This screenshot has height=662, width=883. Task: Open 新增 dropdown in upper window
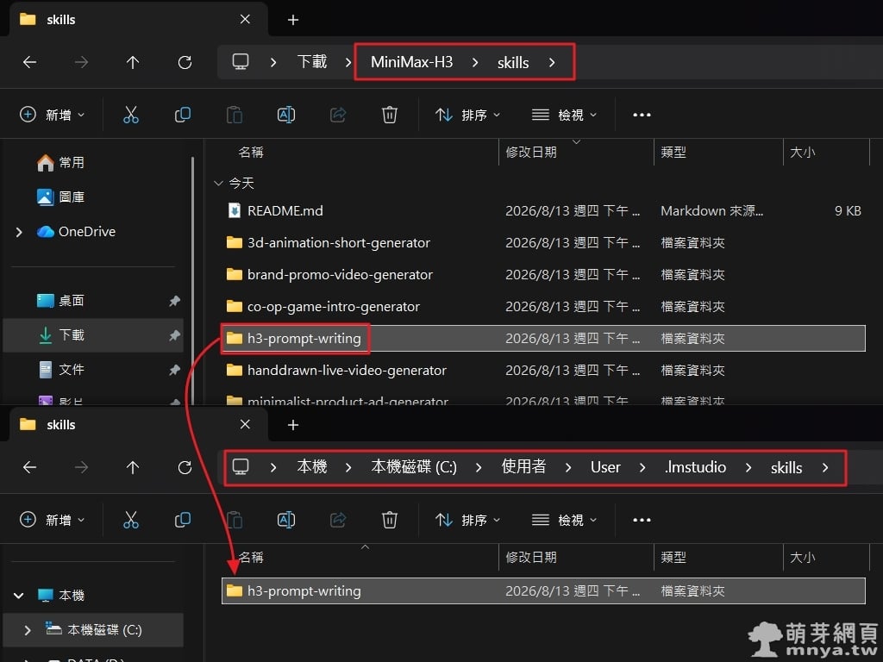click(52, 115)
